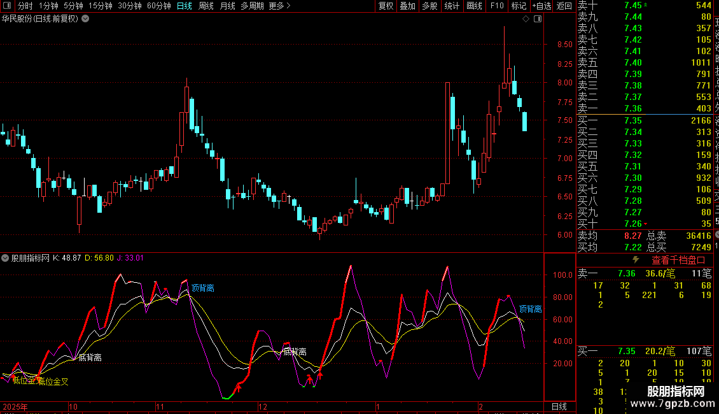The height and width of the screenshot is (414, 719).
Task: Toggle the side panel icon above chart
Action: click(x=538, y=19)
